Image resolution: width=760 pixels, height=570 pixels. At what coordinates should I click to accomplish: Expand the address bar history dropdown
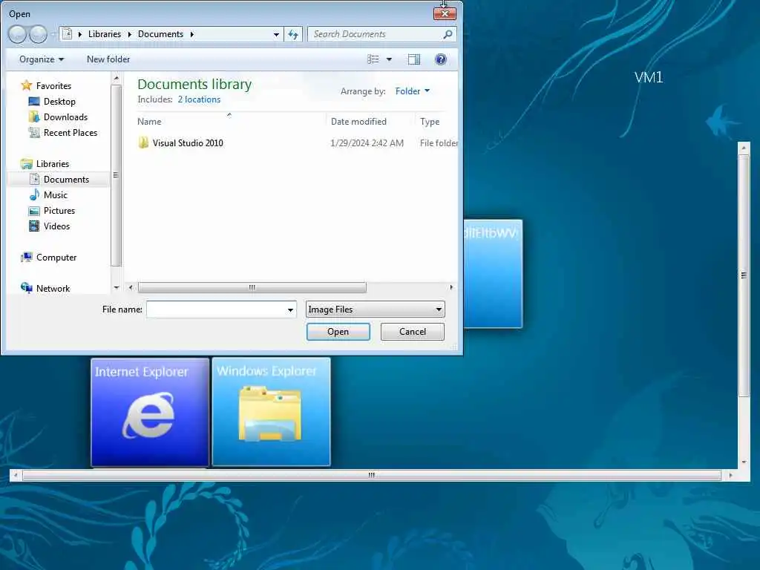pos(276,34)
